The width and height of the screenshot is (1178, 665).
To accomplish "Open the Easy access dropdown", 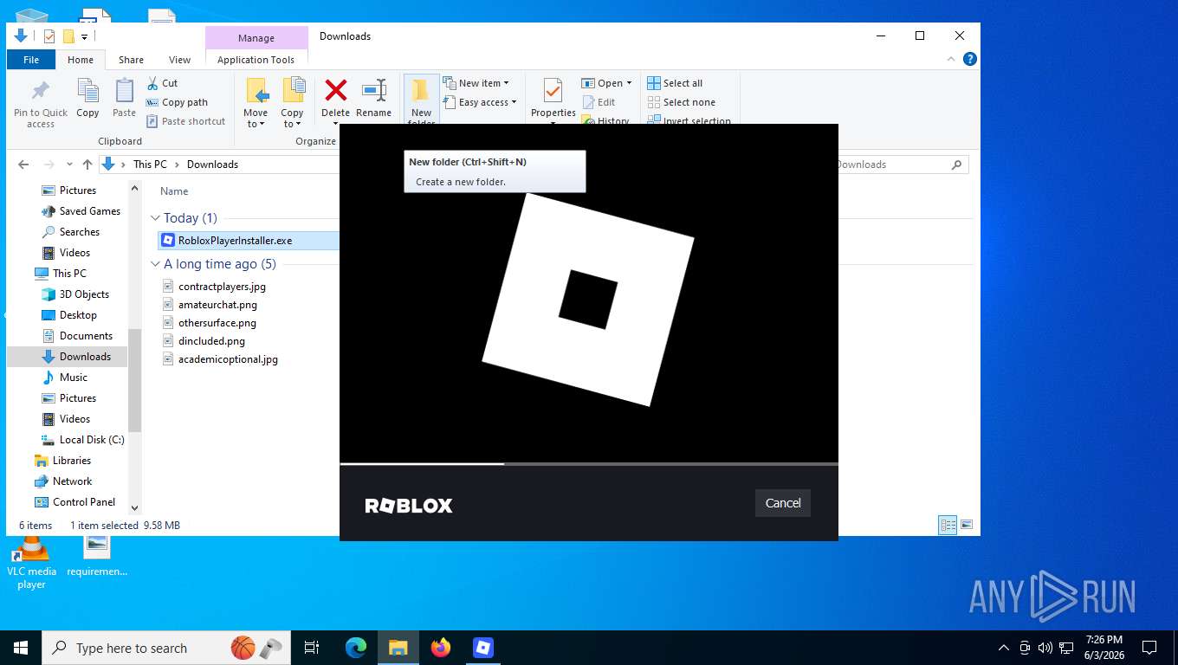I will [481, 102].
